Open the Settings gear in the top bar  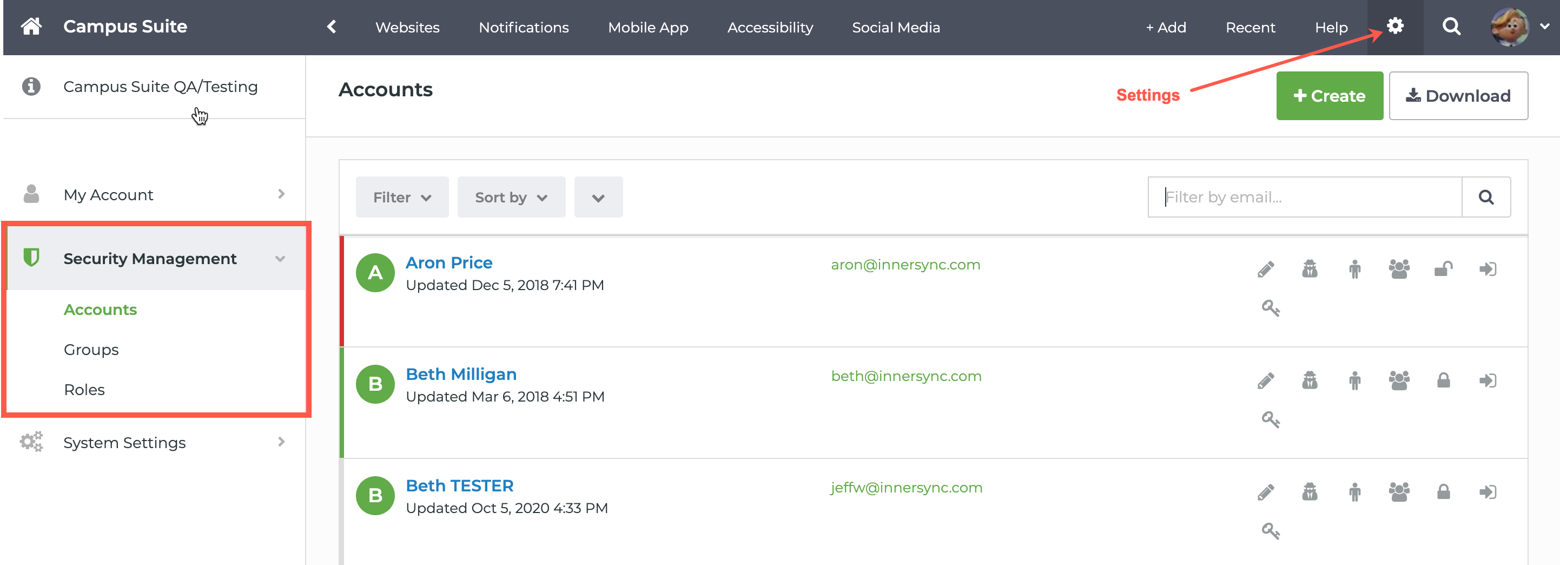[x=1395, y=27]
